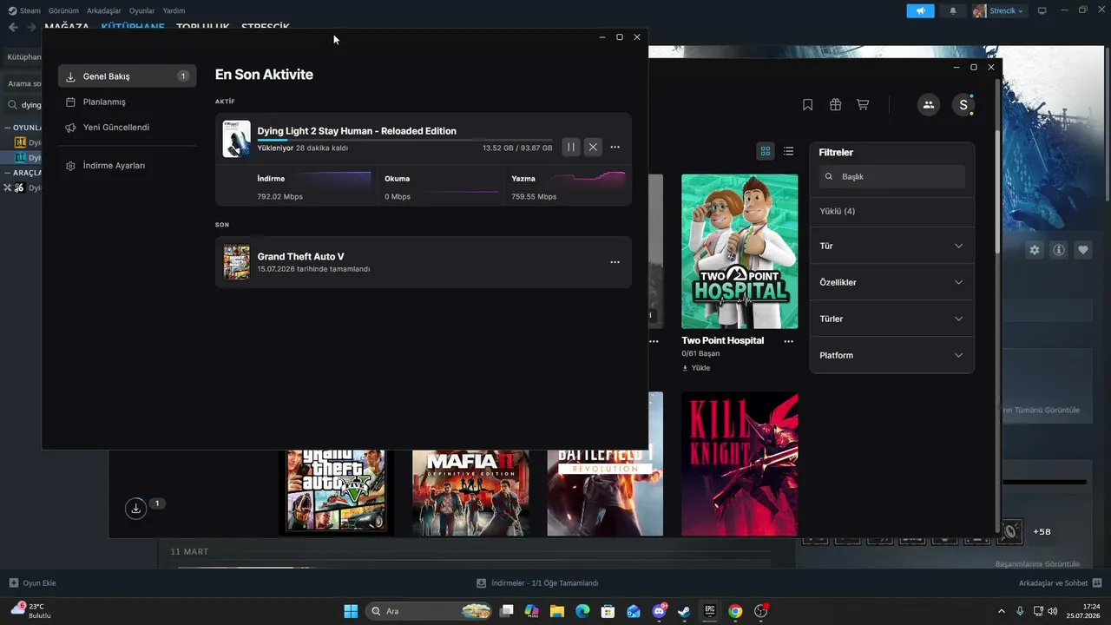The width and height of the screenshot is (1111, 625).
Task: Open İndirme Ayarları download settings
Action: [x=128, y=165]
